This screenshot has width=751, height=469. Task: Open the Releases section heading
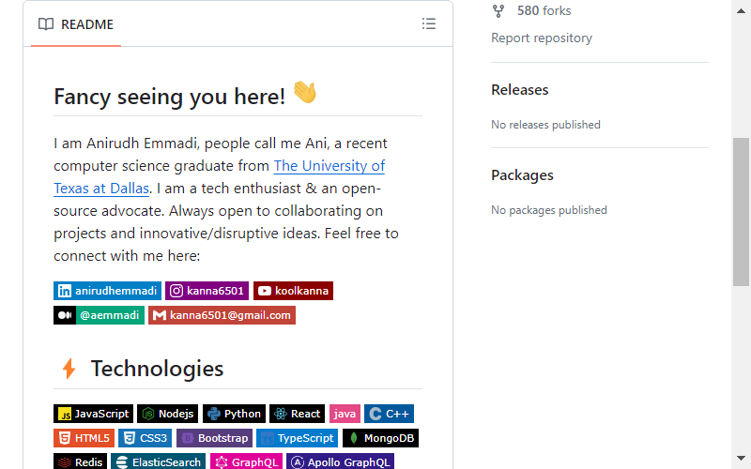click(x=520, y=89)
